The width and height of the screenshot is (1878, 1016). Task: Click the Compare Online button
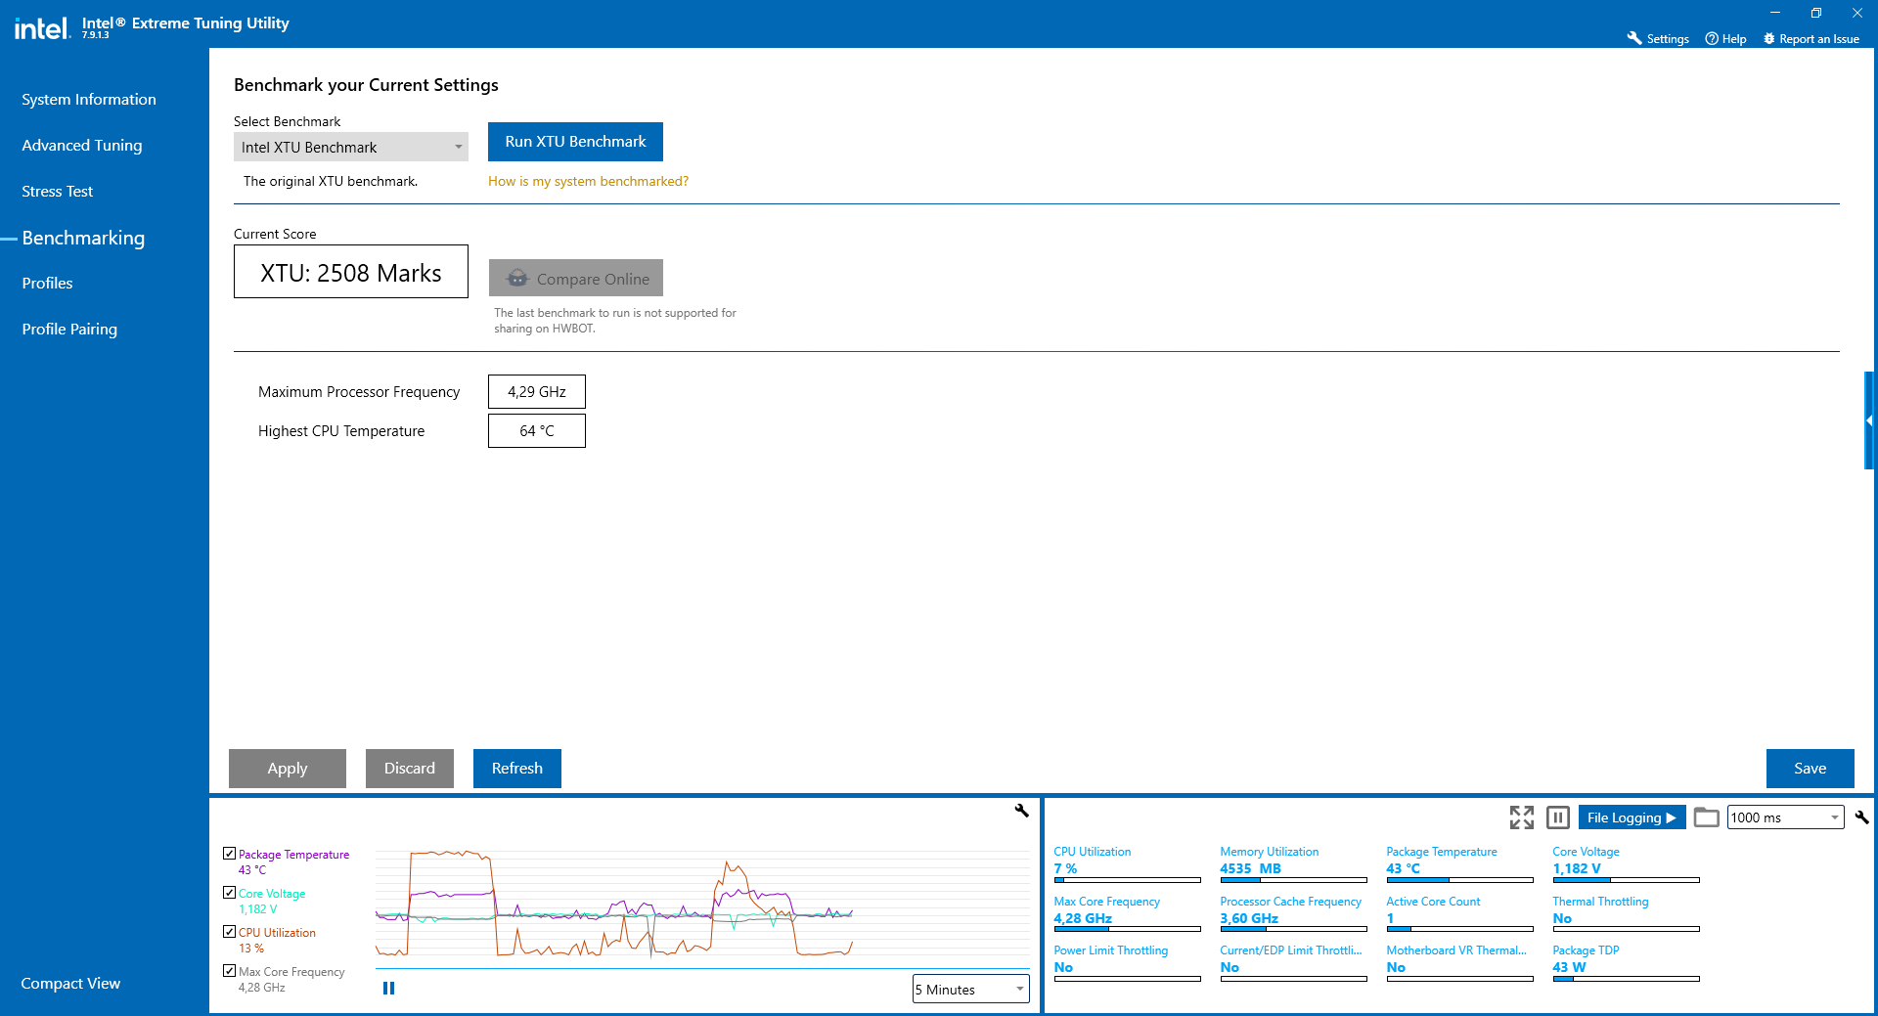click(576, 279)
